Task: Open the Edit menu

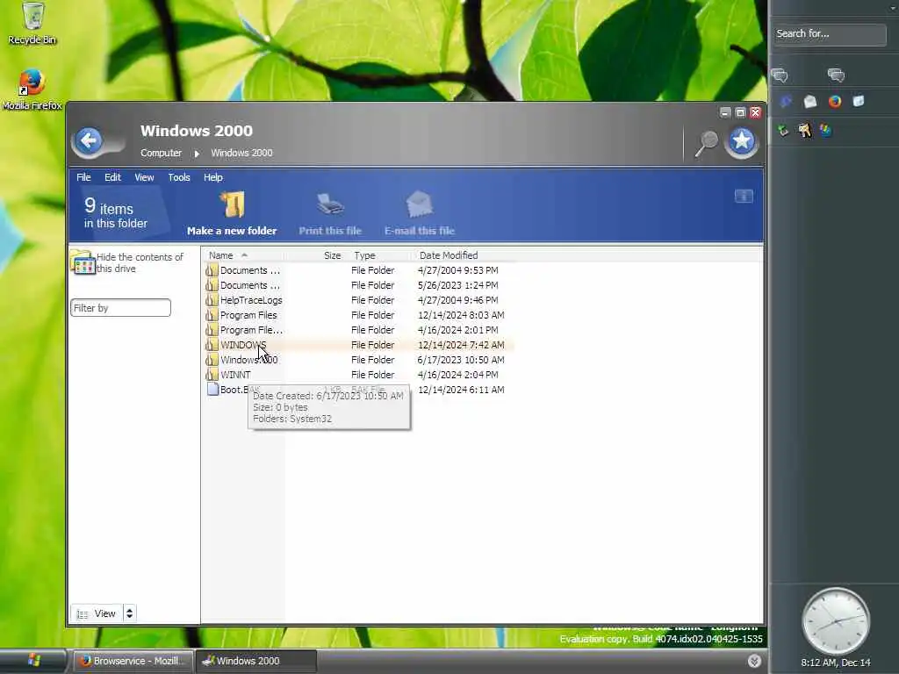Action: tap(112, 177)
